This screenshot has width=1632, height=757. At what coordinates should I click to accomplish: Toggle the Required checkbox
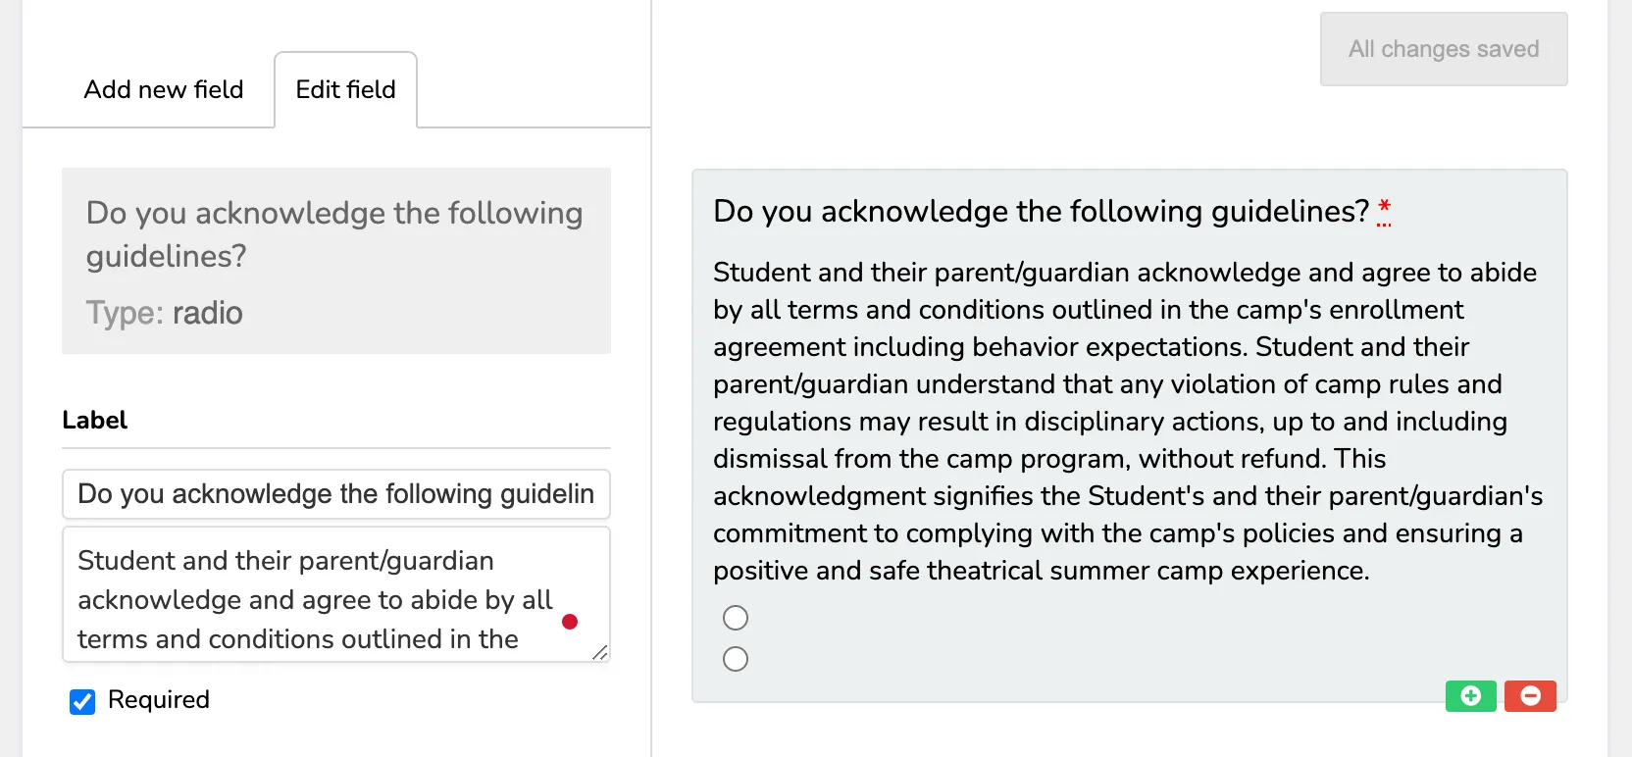[x=82, y=701]
